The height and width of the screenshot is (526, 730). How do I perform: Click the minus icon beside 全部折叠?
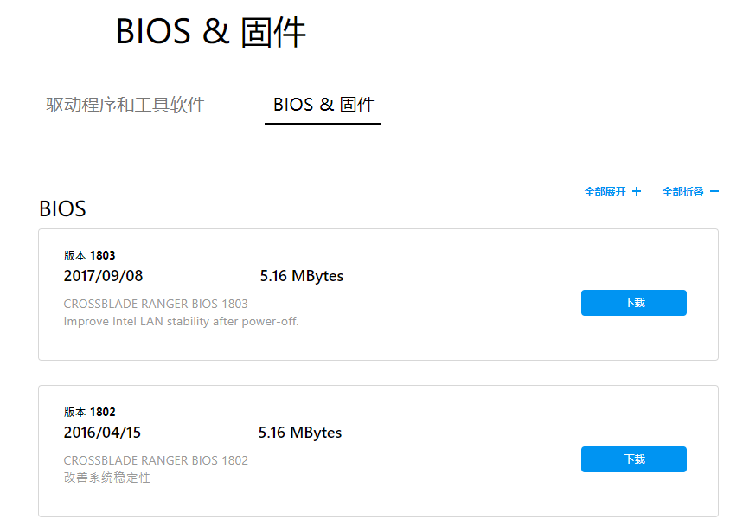click(716, 191)
